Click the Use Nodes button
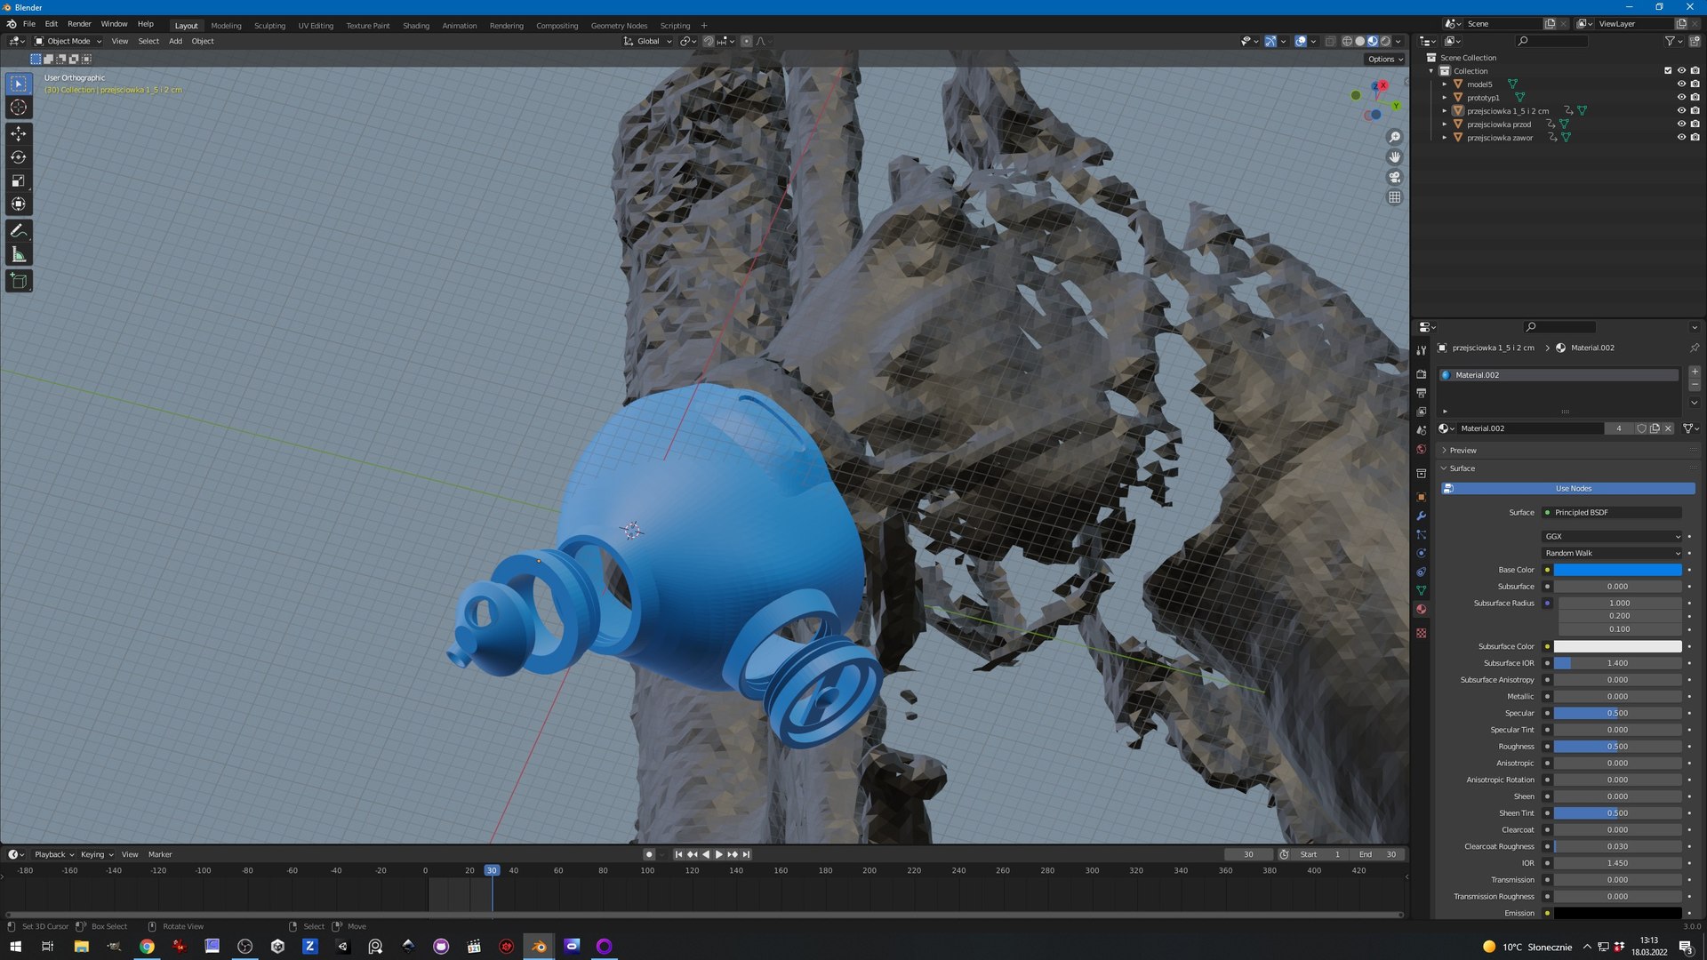This screenshot has width=1707, height=960. click(1572, 489)
